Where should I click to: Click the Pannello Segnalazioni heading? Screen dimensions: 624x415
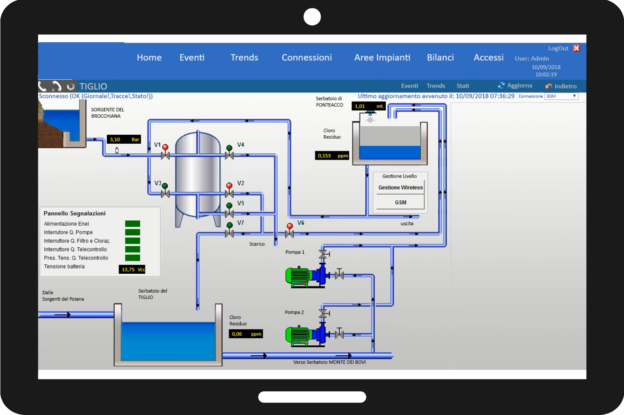point(74,213)
